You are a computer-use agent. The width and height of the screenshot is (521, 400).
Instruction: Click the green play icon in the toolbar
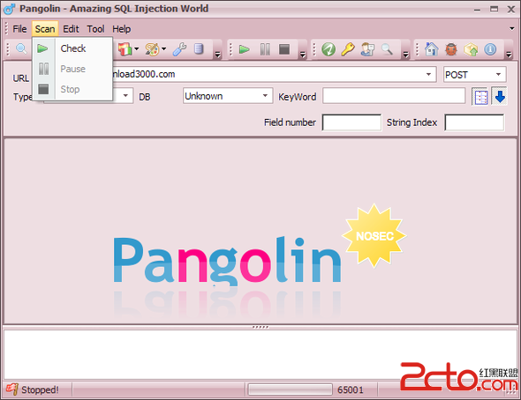point(245,49)
